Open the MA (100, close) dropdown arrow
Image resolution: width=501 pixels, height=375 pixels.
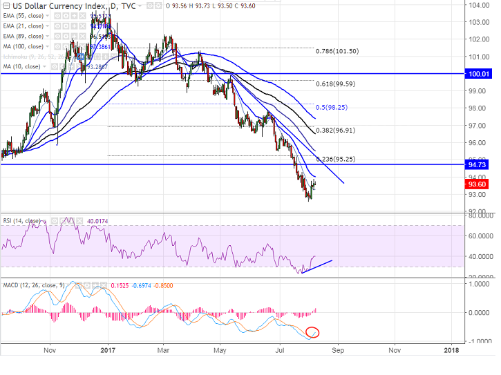tap(47, 47)
